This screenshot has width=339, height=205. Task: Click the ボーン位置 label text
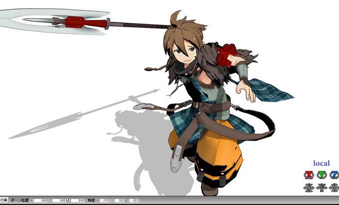(19, 200)
